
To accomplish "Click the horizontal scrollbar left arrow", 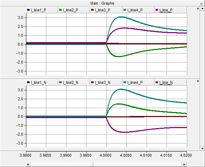I will [28, 165].
